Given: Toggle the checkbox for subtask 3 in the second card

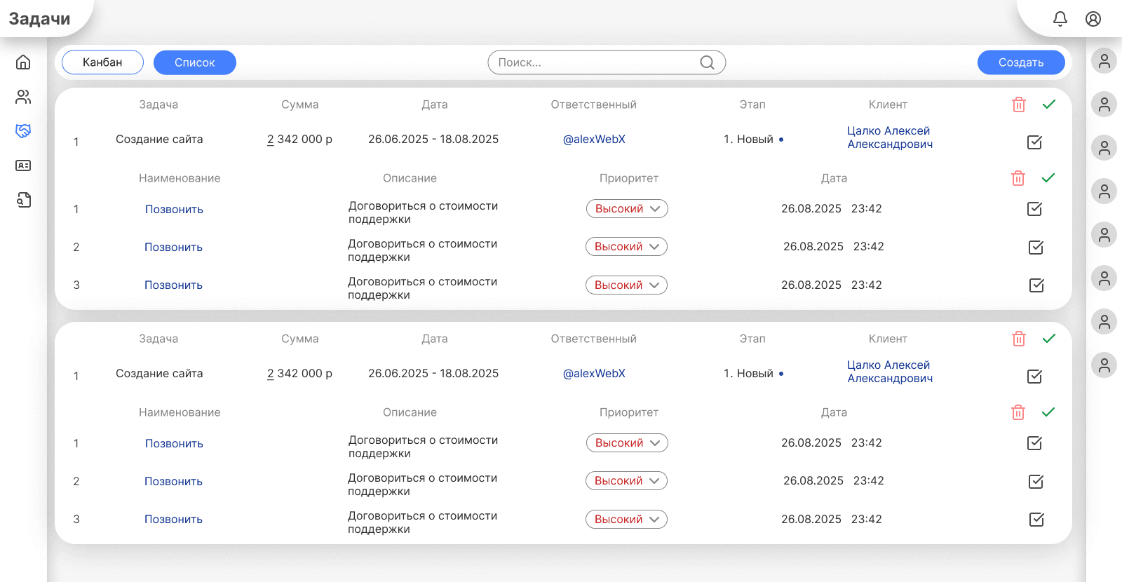Looking at the screenshot, I should click(1036, 520).
